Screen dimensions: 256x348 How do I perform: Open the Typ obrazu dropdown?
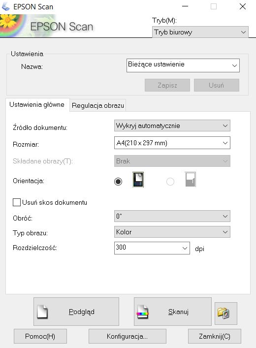pyautogui.click(x=172, y=232)
